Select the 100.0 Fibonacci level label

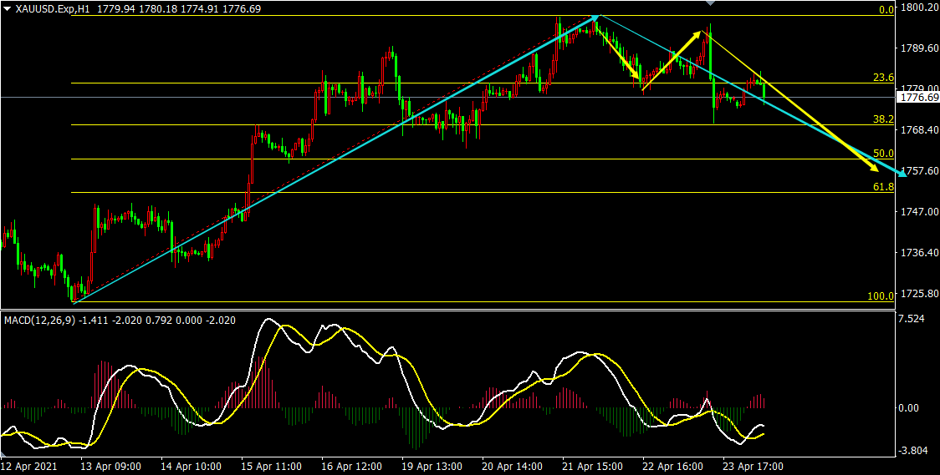(x=881, y=296)
